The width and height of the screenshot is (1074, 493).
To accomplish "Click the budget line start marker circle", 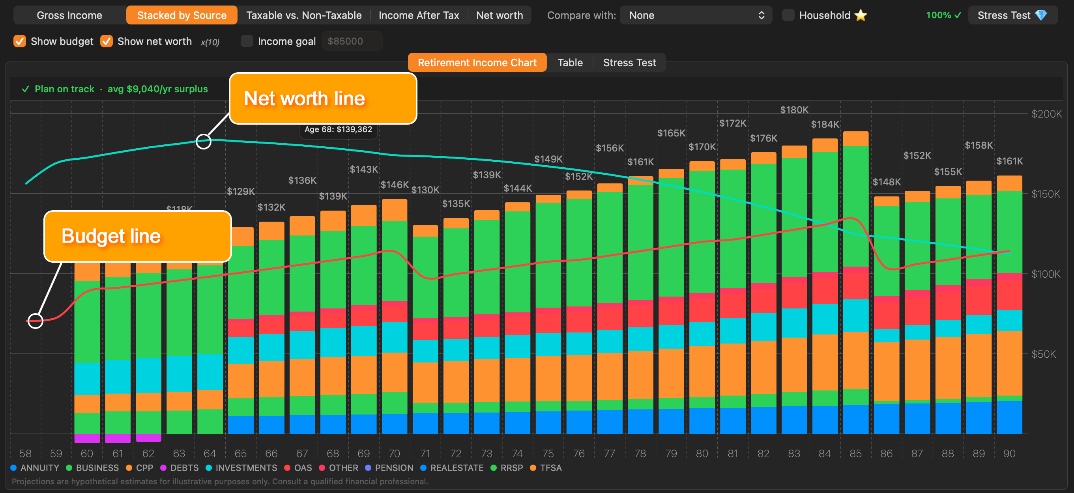I will tap(36, 321).
